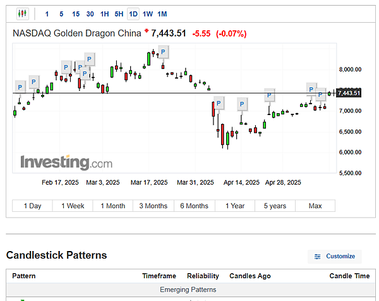Click the P marker just left of Apr 14
Screen dimensions: 379x301
point(242,104)
